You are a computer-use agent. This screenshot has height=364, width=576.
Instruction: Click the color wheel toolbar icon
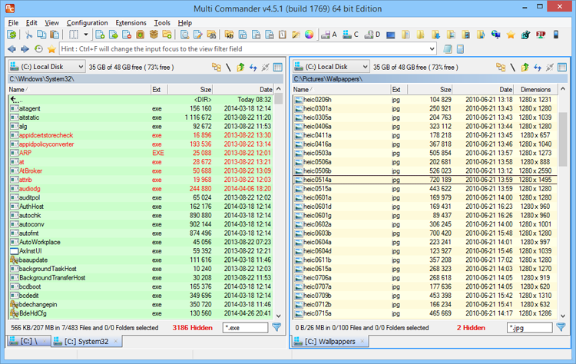pyautogui.click(x=310, y=35)
